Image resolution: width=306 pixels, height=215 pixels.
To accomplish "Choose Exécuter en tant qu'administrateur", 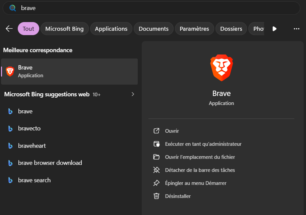I will 203,144.
